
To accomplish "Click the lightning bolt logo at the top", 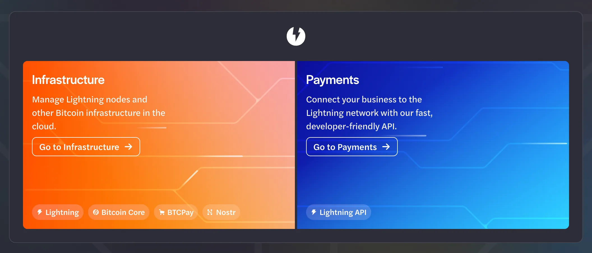I will click(295, 36).
